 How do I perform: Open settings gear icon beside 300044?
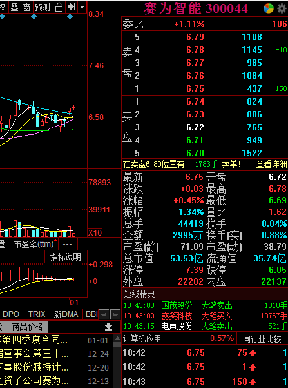coord(282,8)
